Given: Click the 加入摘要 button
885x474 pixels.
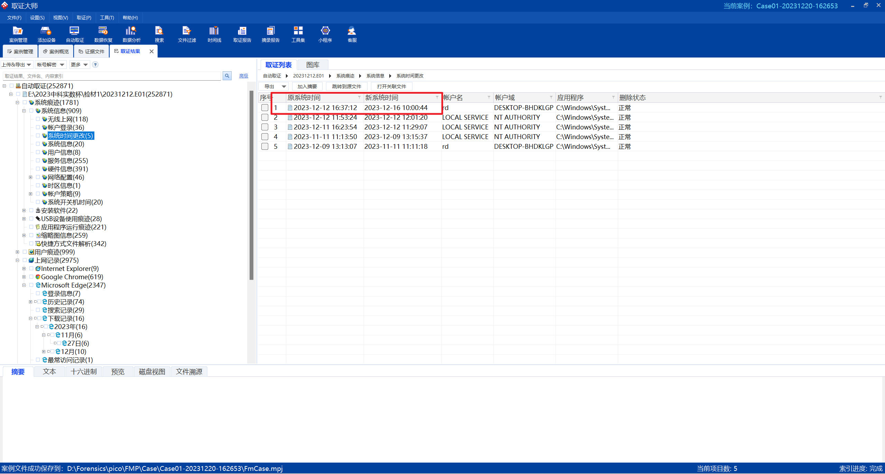Looking at the screenshot, I should pyautogui.click(x=307, y=86).
